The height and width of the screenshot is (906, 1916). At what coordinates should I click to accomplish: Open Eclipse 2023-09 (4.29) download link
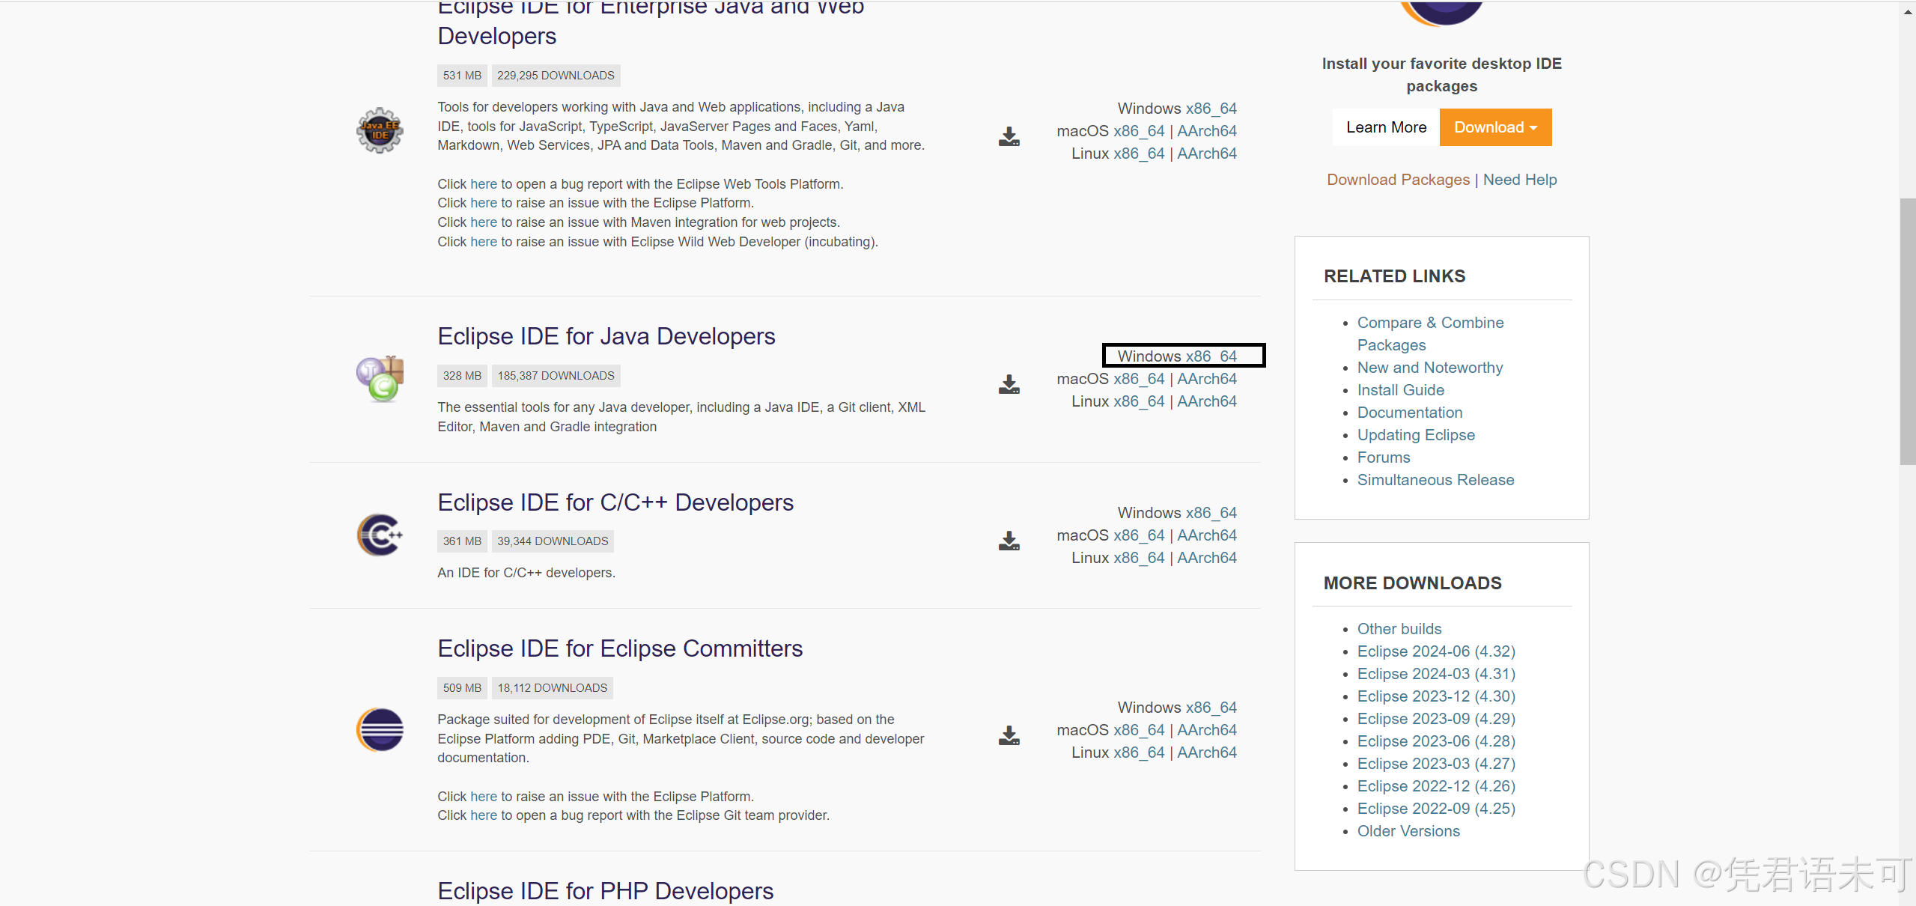point(1436,719)
